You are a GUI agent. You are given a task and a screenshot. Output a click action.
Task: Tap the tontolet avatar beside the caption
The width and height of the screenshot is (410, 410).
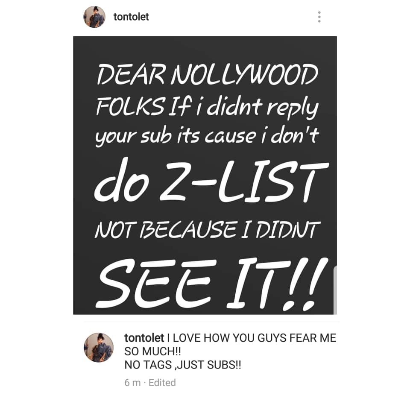99,348
